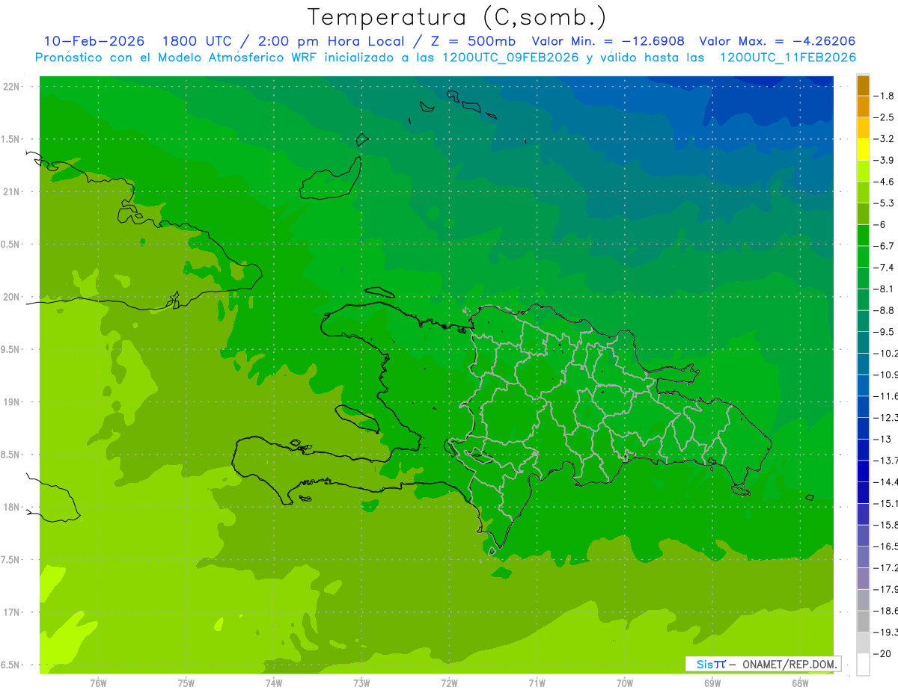Click the '-1.8' legend value

(x=885, y=96)
